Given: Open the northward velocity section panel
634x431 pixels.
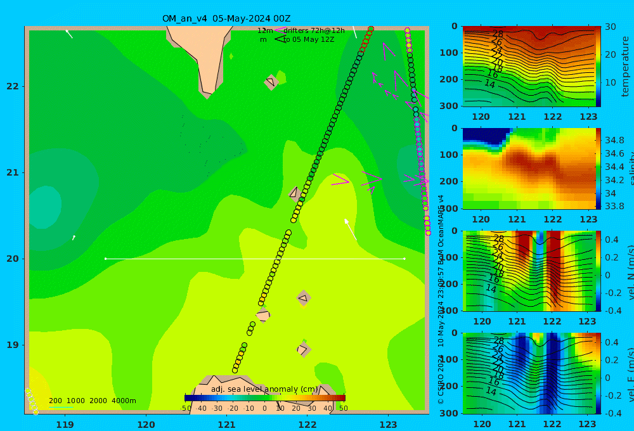Looking at the screenshot, I should [529, 271].
